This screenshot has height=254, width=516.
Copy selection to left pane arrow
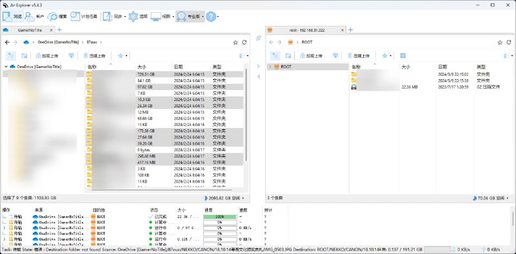259,77
